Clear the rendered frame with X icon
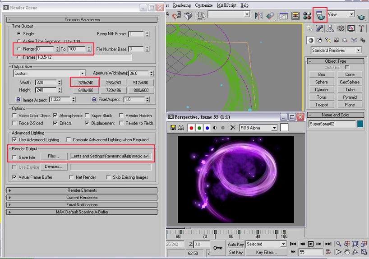The height and width of the screenshot is (259, 369). click(233, 128)
